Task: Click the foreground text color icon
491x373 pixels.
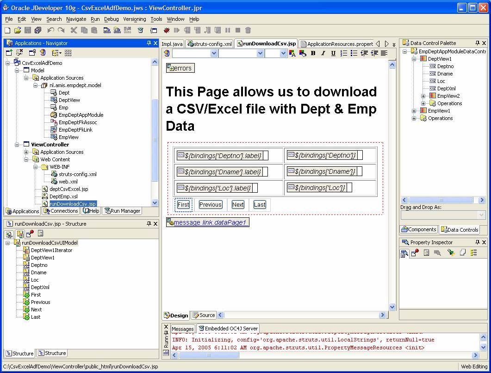Action: tap(292, 53)
